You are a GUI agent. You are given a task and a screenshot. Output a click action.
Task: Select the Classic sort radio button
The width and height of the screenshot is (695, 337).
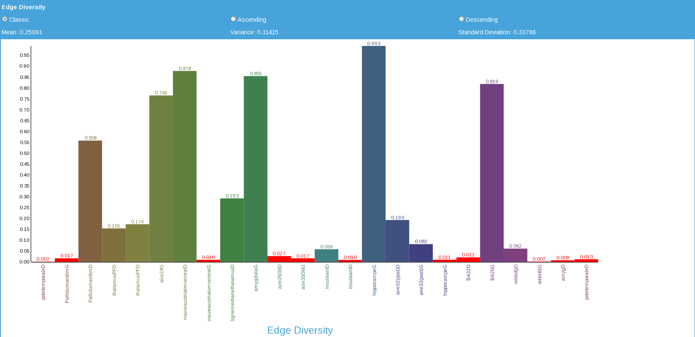tap(5, 19)
